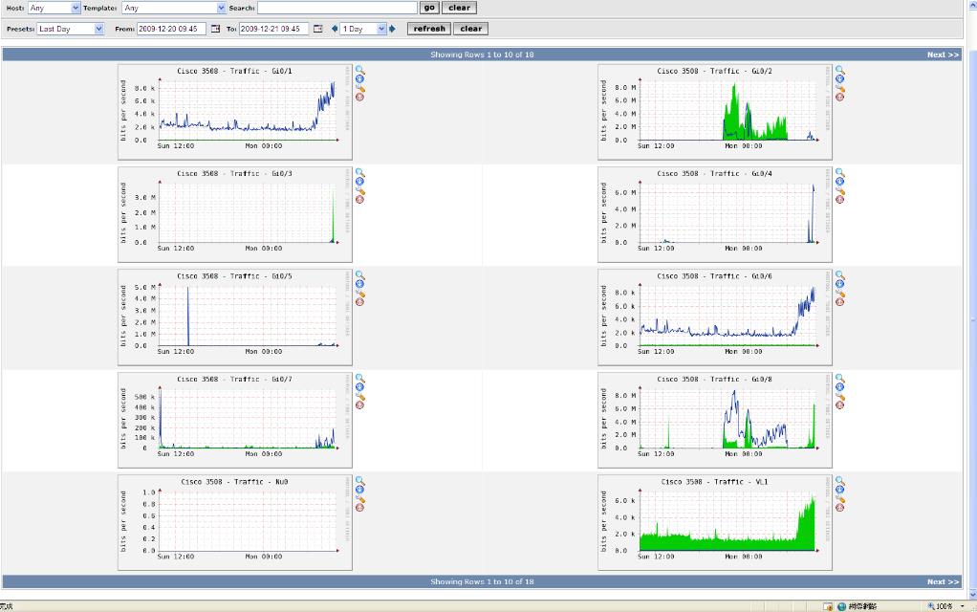This screenshot has height=612, width=977.
Task: Click the zoom magnifier icon next to Gi0/6 graph
Action: (x=839, y=275)
